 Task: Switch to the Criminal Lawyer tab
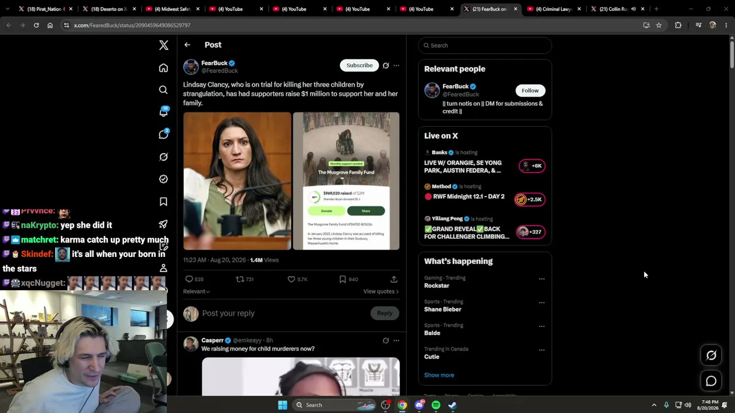(x=554, y=9)
